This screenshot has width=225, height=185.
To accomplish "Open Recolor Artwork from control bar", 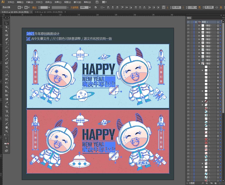I will coord(95,7).
